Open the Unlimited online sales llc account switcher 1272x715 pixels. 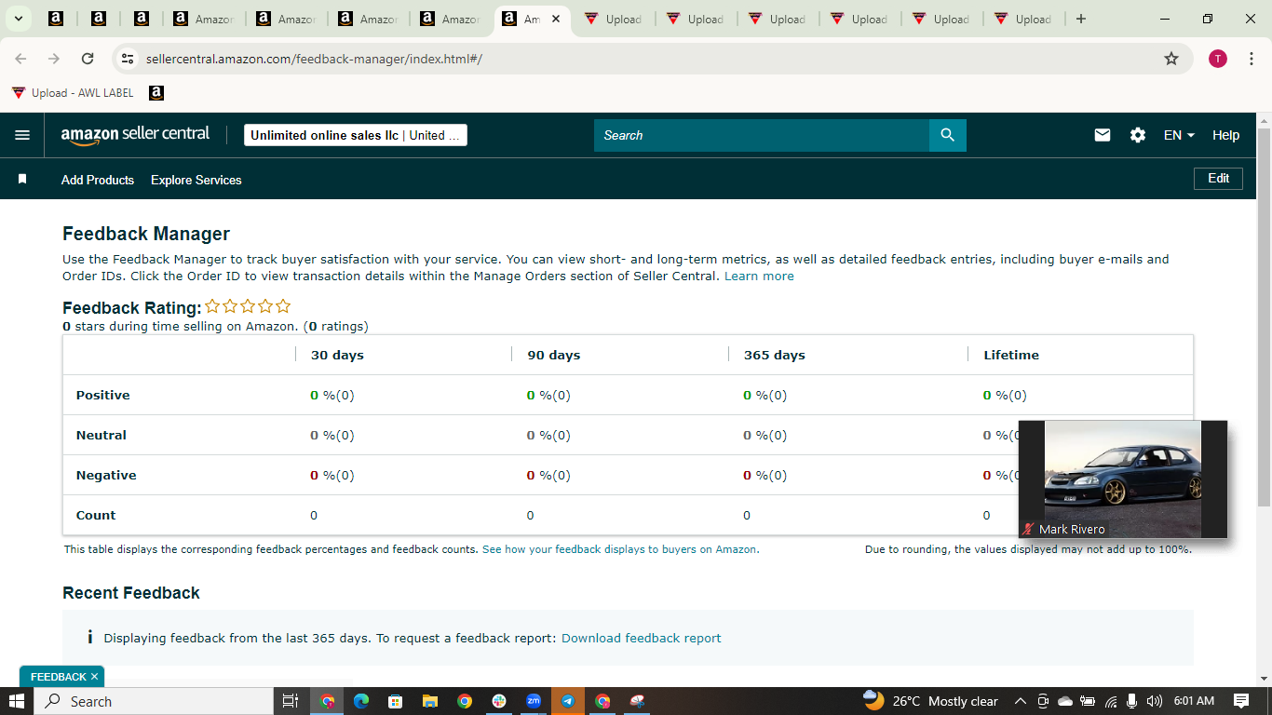point(356,135)
